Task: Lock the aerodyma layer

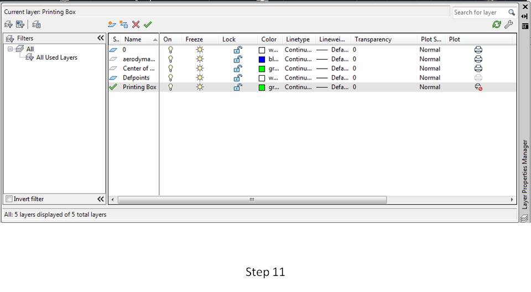Action: [238, 59]
